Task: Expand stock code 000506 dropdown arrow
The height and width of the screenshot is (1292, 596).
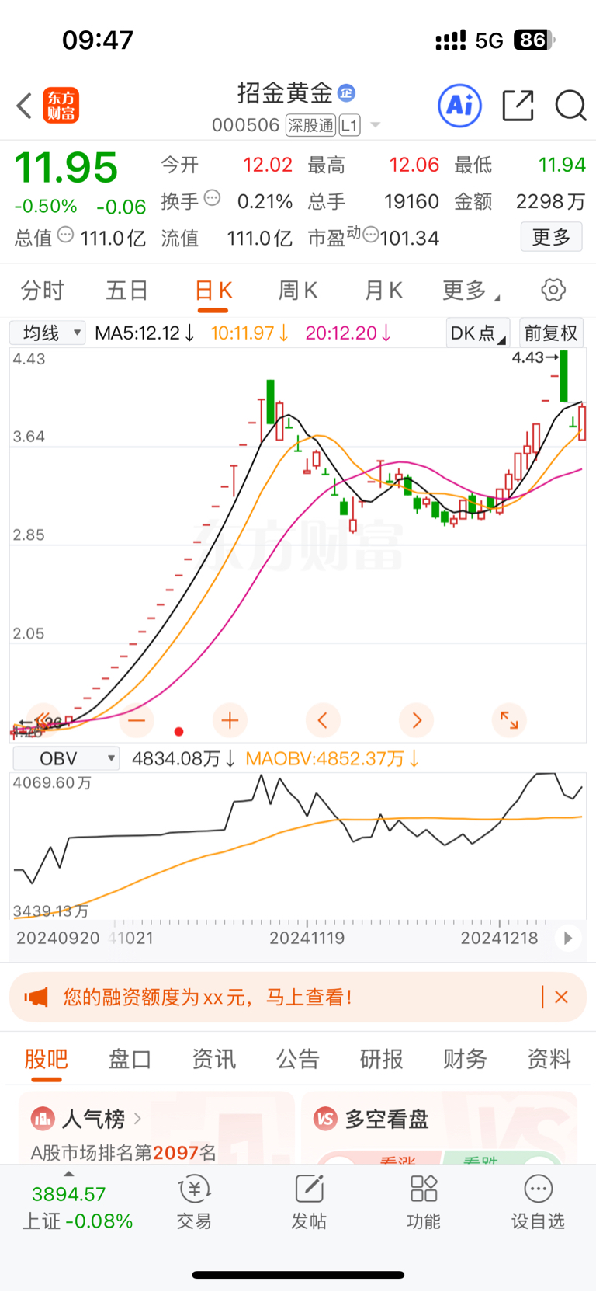Action: [376, 125]
